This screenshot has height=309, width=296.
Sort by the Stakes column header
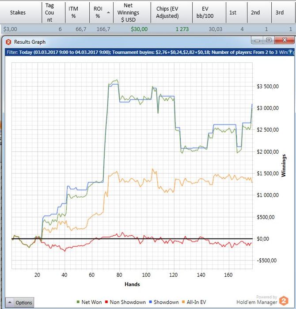[x=21, y=13]
